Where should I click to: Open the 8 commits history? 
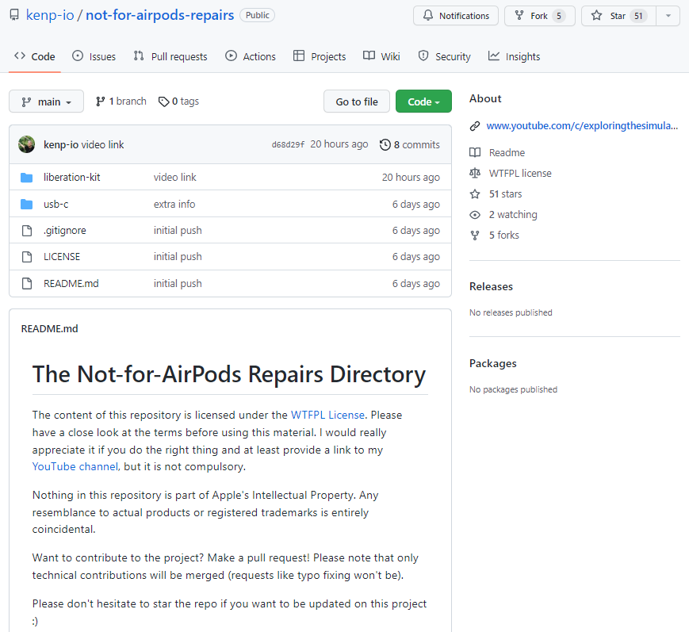(x=409, y=144)
